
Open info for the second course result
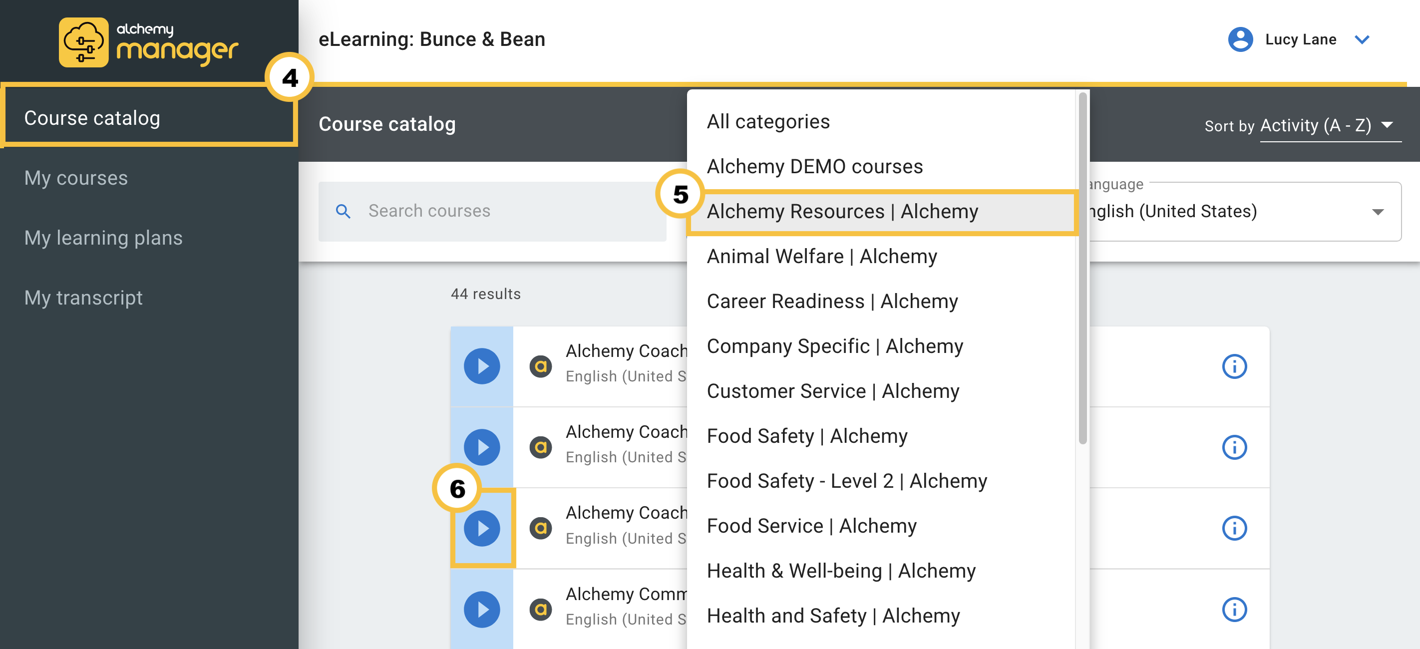tap(1235, 447)
